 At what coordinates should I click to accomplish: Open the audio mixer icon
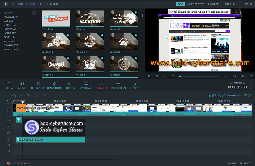point(210,96)
